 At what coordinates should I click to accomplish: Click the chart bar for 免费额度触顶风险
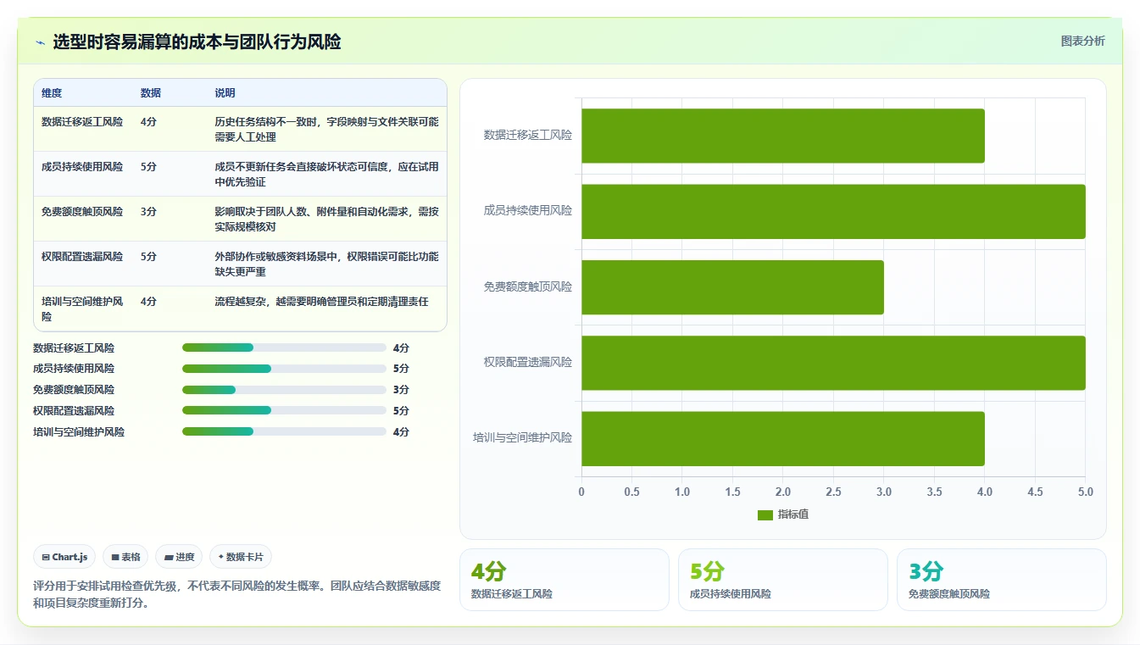point(732,287)
